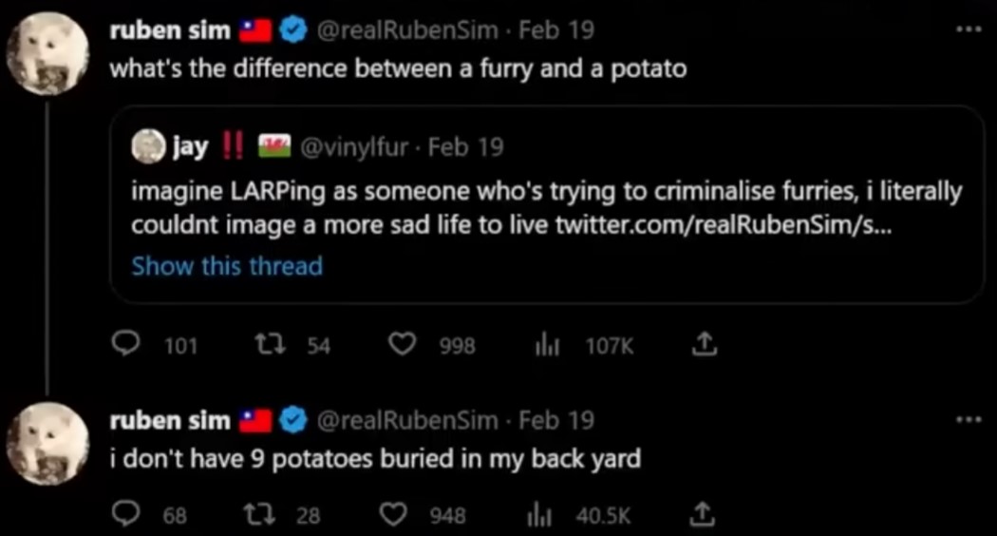Click Show this thread link
997x536 pixels.
pyautogui.click(x=227, y=265)
